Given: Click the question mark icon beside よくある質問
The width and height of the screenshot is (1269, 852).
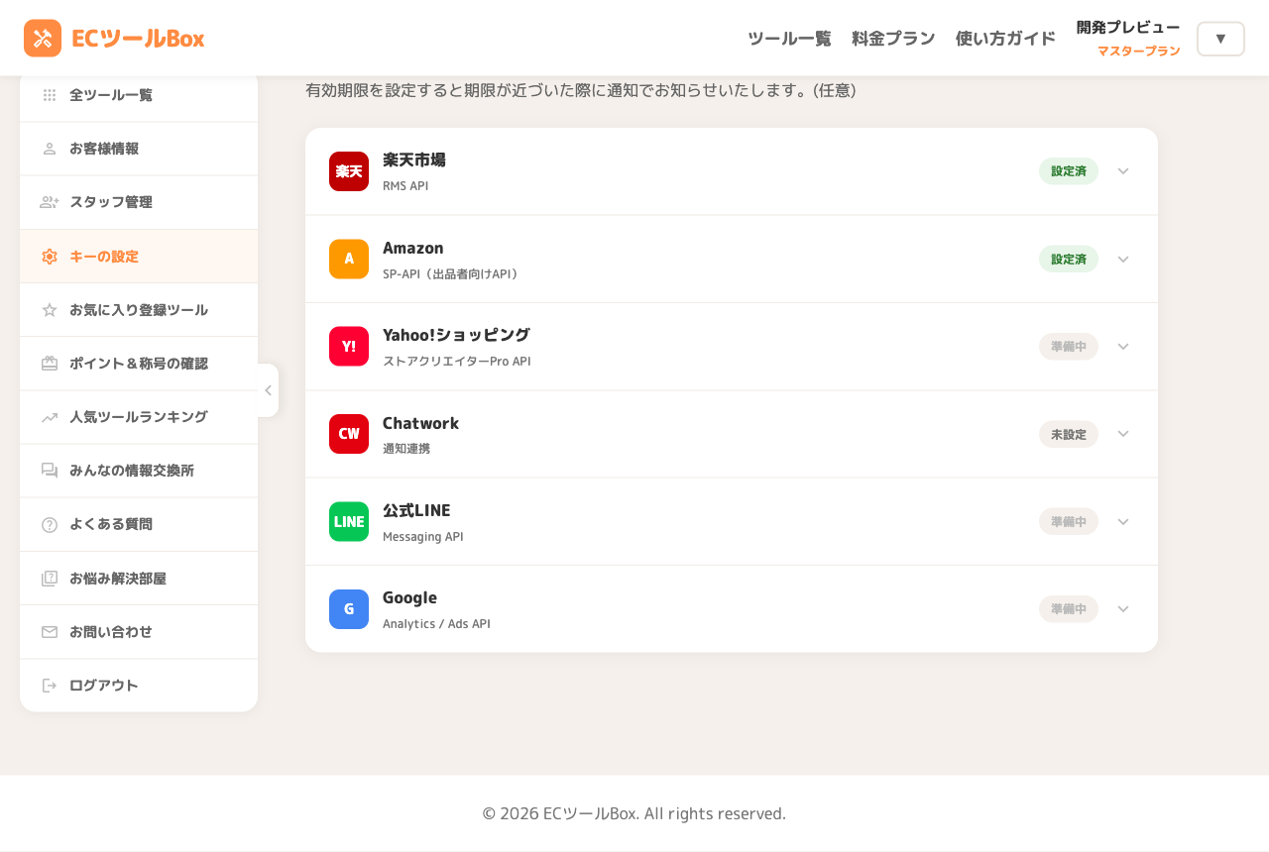Looking at the screenshot, I should pos(50,524).
